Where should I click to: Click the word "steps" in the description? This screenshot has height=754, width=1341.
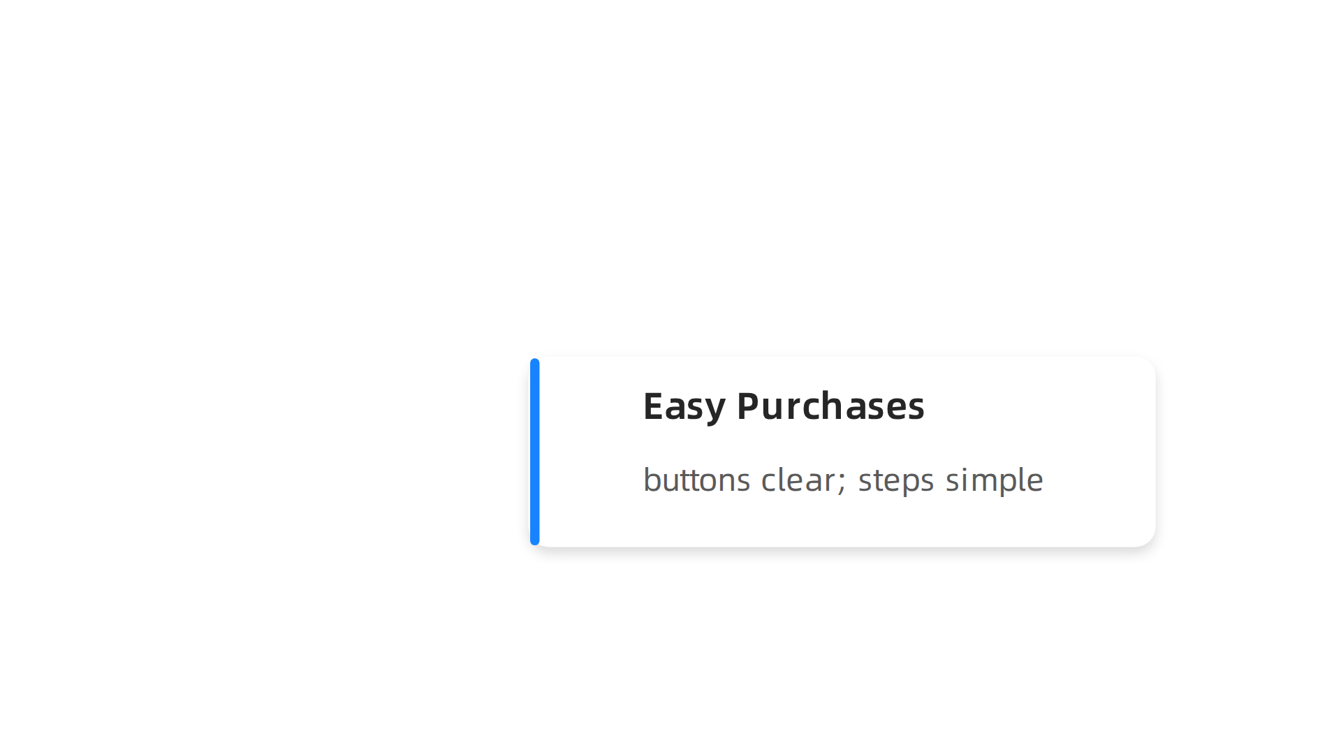(x=896, y=481)
